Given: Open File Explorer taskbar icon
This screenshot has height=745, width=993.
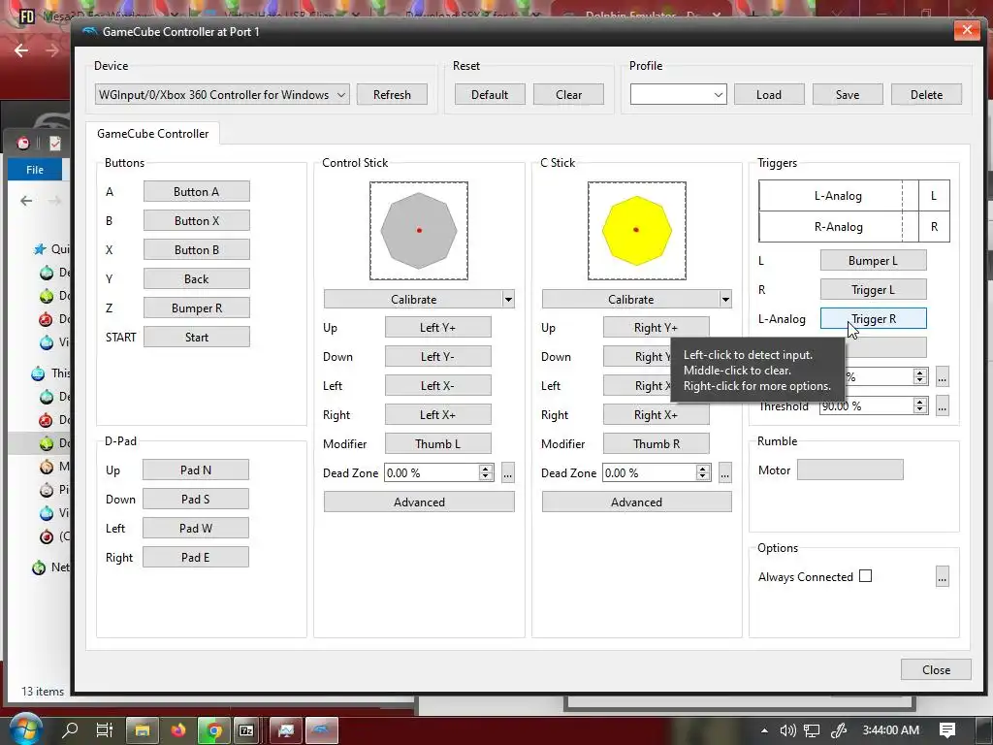Looking at the screenshot, I should (x=143, y=730).
